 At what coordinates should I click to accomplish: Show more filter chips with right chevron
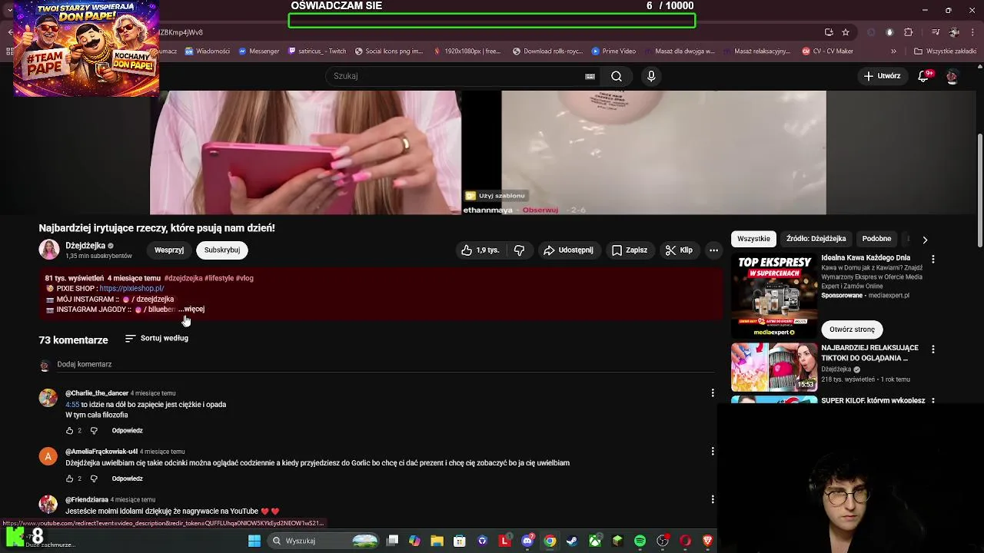click(x=925, y=240)
